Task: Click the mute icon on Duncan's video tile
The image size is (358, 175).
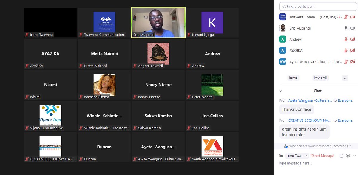Action: pyautogui.click(x=81, y=159)
